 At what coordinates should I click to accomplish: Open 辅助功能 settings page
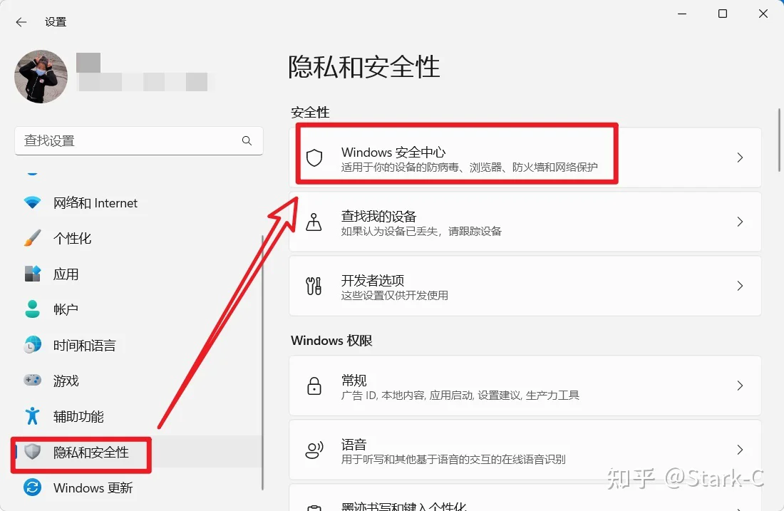pyautogui.click(x=78, y=416)
